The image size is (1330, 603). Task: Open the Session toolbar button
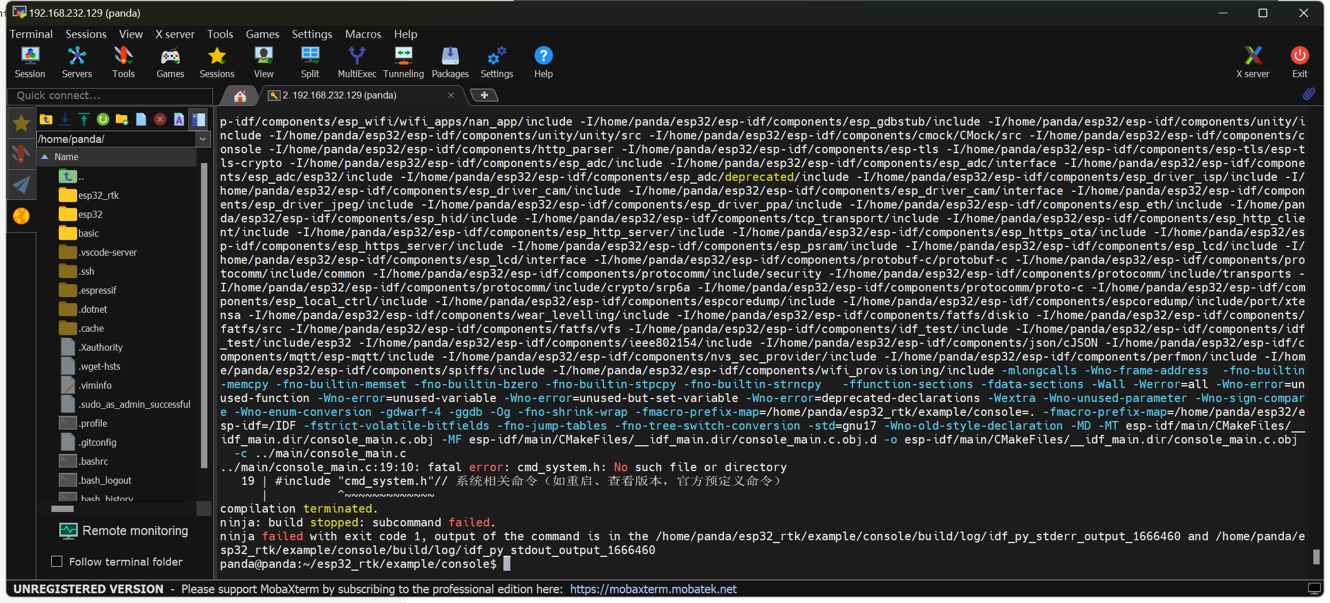point(30,62)
